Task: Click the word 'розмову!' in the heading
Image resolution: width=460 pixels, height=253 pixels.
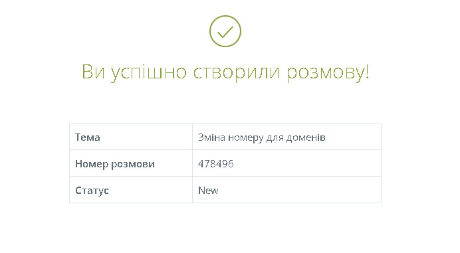Action: (328, 73)
